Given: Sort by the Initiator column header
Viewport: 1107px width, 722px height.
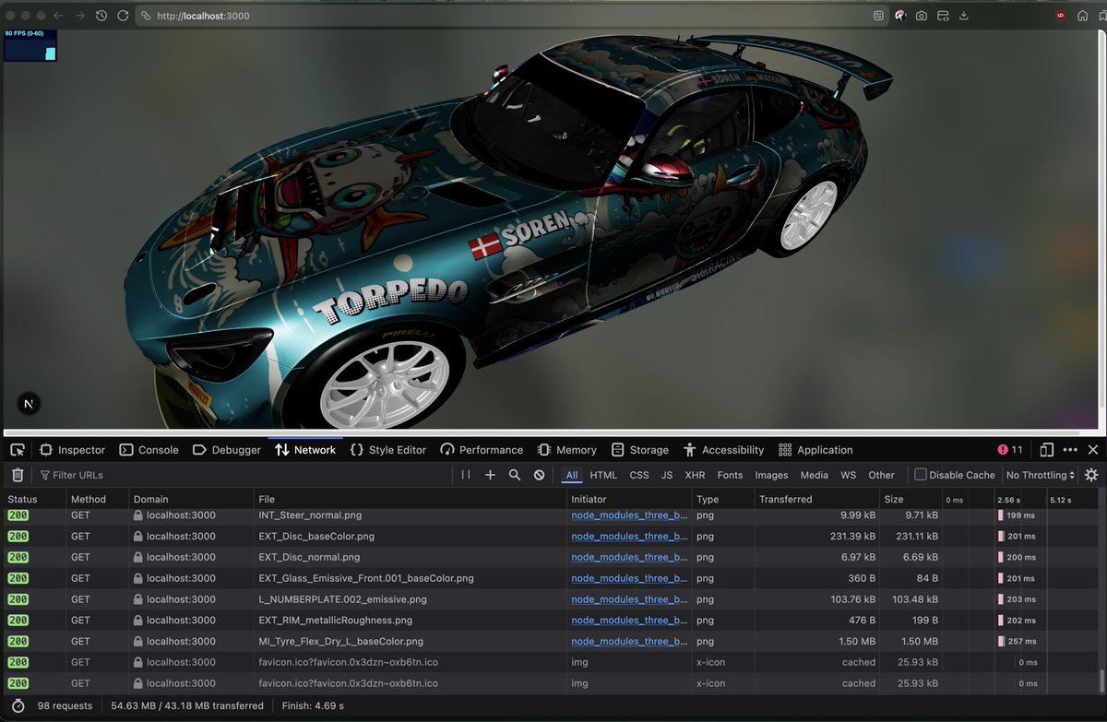Looking at the screenshot, I should click(x=629, y=499).
